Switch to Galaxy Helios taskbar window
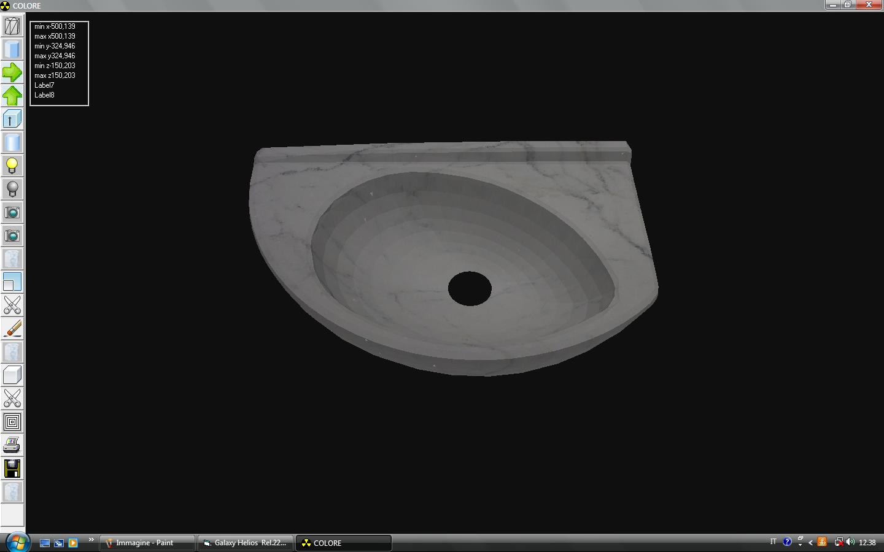The image size is (884, 552). (246, 543)
